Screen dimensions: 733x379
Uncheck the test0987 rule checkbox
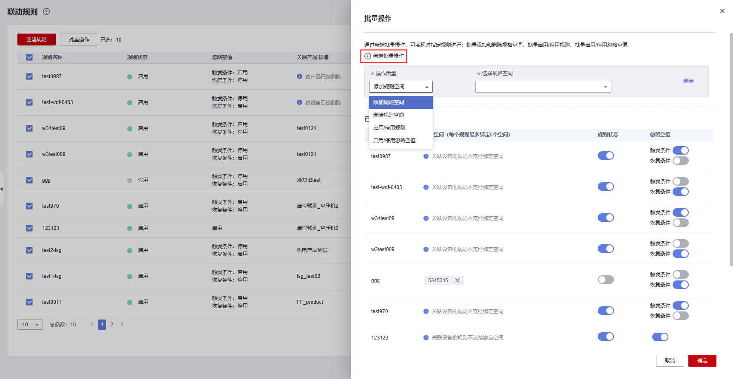(x=29, y=76)
